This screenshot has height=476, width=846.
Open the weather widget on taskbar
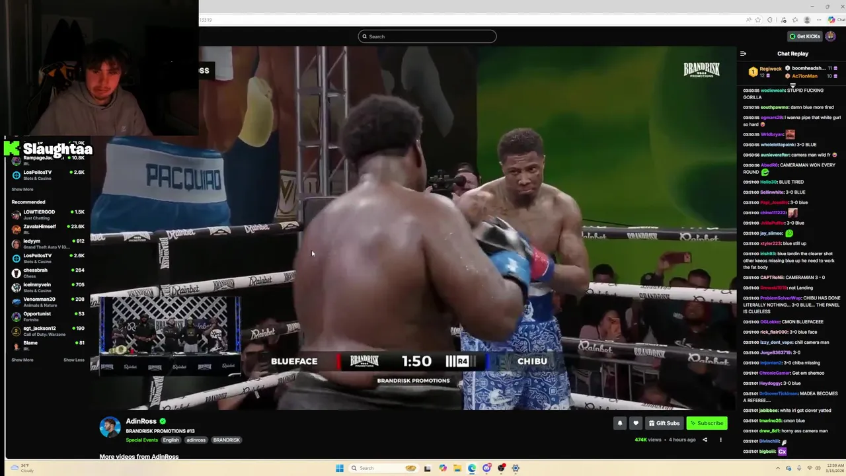point(22,468)
